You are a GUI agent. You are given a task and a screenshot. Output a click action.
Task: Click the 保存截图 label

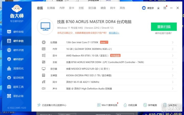(152, 105)
